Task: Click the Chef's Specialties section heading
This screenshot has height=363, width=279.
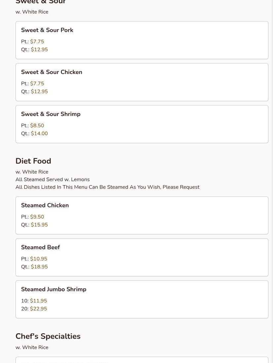Action: click(x=48, y=336)
